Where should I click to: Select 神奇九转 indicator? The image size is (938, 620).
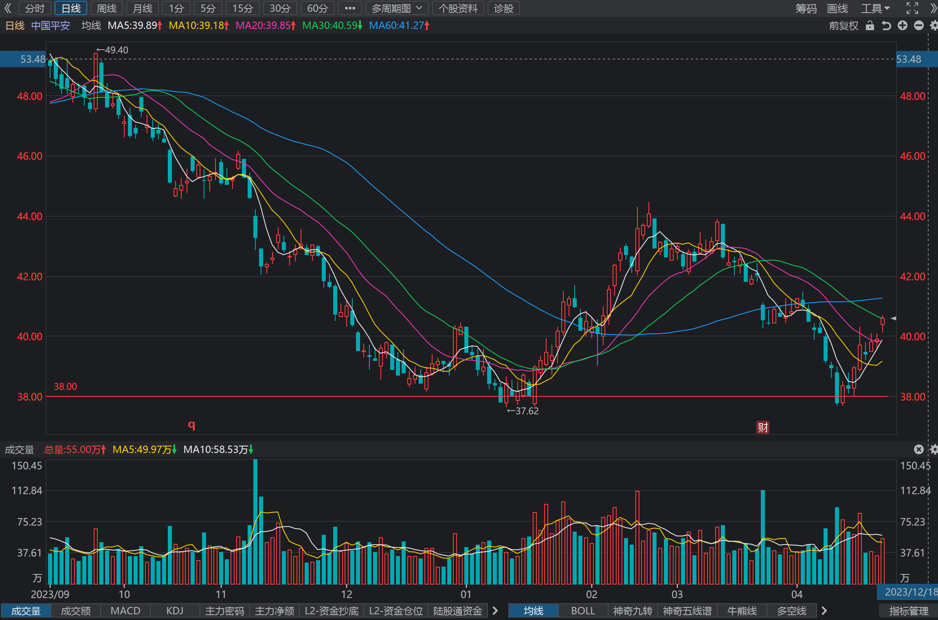click(x=633, y=611)
